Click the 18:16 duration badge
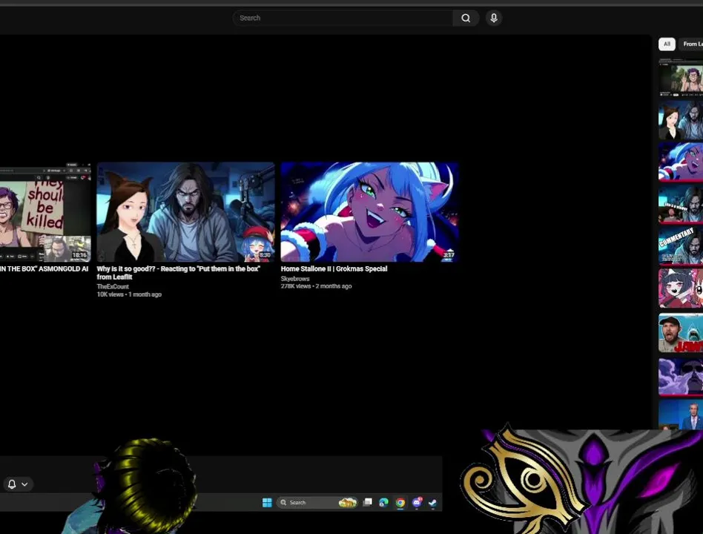The image size is (703, 534). click(x=79, y=254)
